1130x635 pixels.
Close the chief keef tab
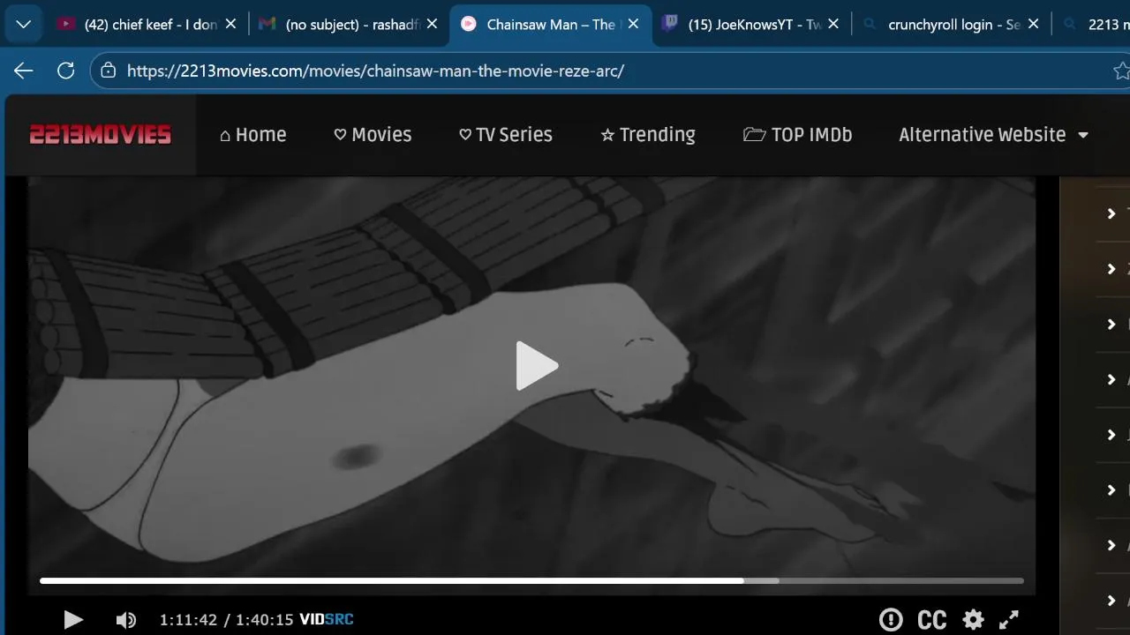coord(231,25)
